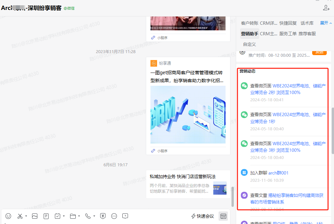Open arch群001 group chat link
Screen dimensions: 334x224
click(x=278, y=173)
